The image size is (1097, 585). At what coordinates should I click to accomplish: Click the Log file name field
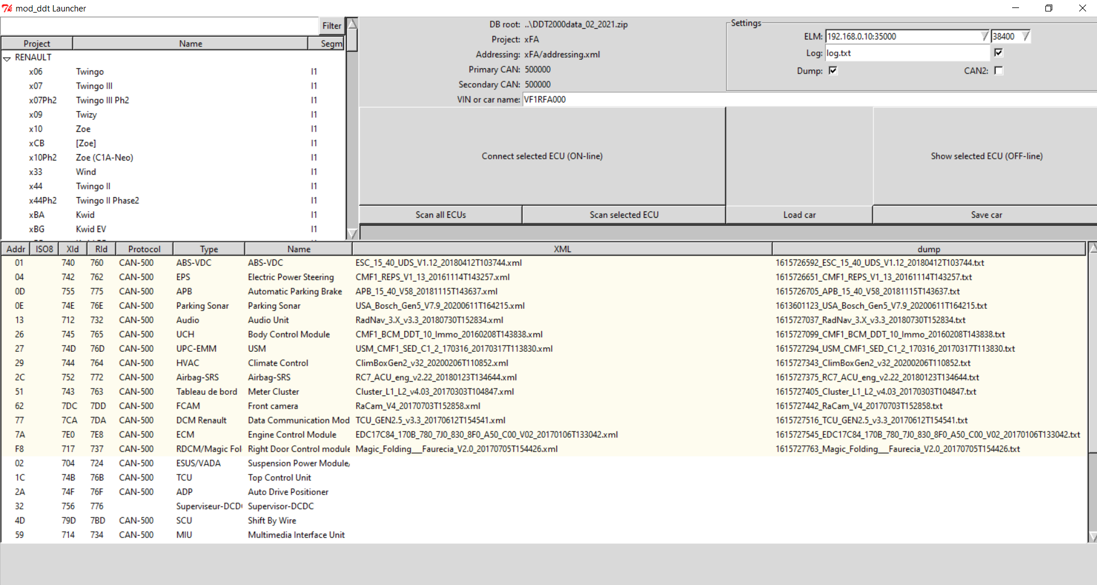908,53
